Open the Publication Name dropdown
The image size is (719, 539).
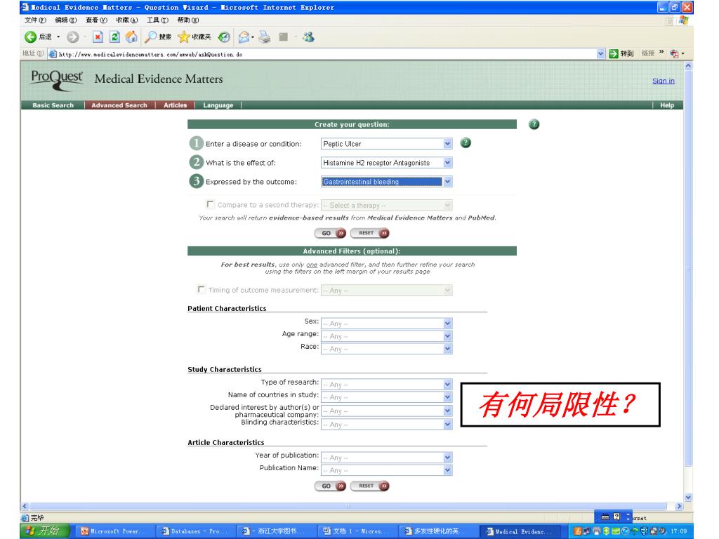click(387, 470)
